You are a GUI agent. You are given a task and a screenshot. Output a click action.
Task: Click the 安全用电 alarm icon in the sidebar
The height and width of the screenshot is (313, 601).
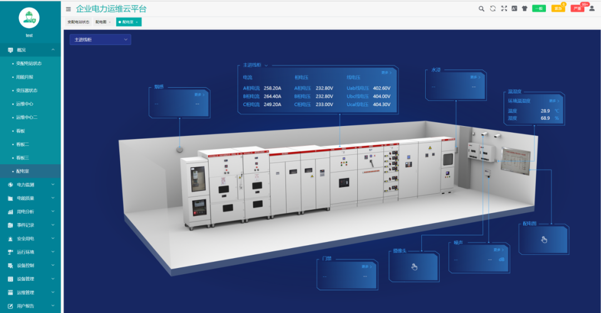(x=11, y=239)
